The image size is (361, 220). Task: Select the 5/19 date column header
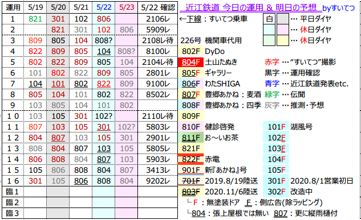(35, 7)
